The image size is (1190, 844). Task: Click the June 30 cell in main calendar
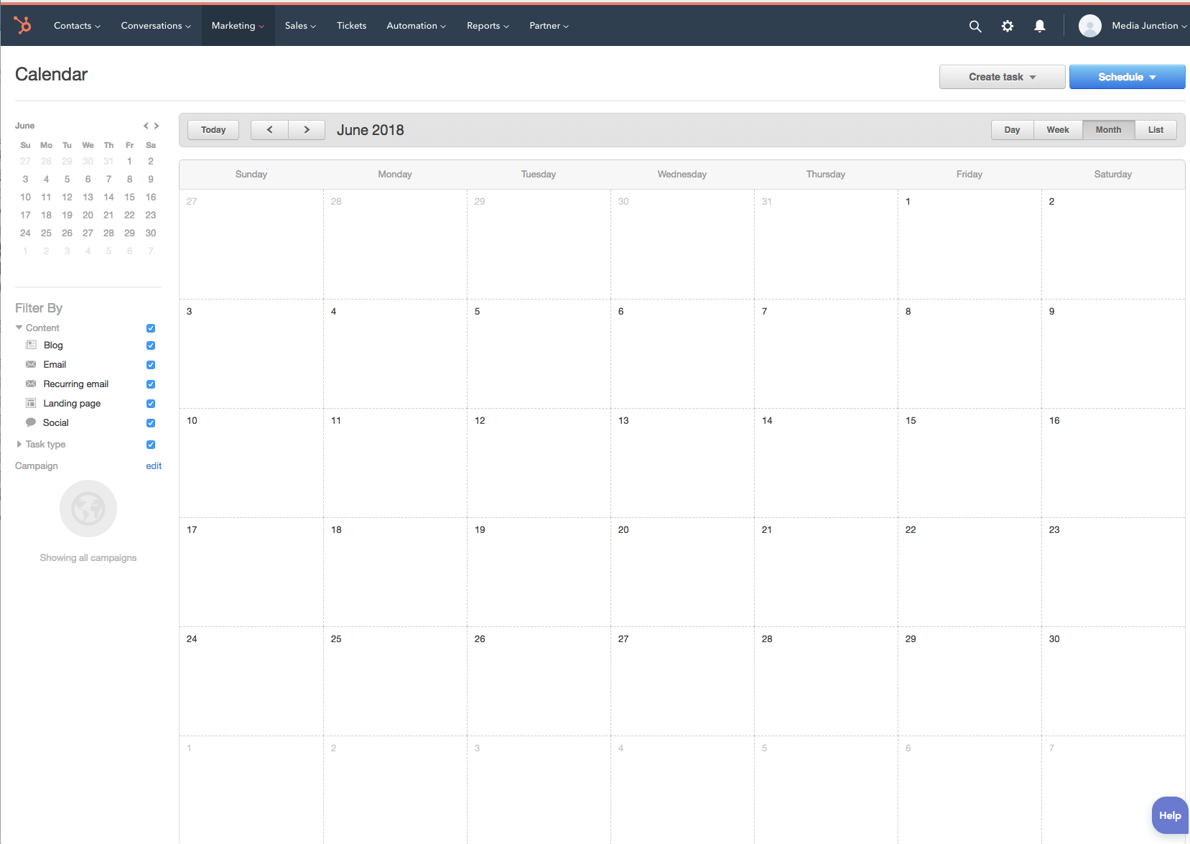1113,681
